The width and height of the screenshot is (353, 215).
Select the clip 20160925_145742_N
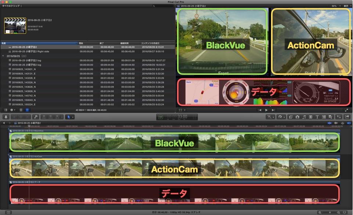(87, 96)
